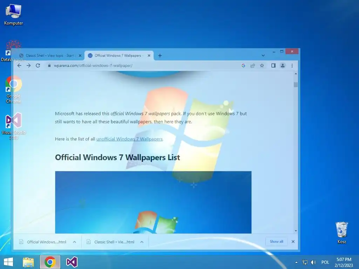Click the network tray icon
Screen dimensions: 359x269
pyautogui.click(x=305, y=262)
